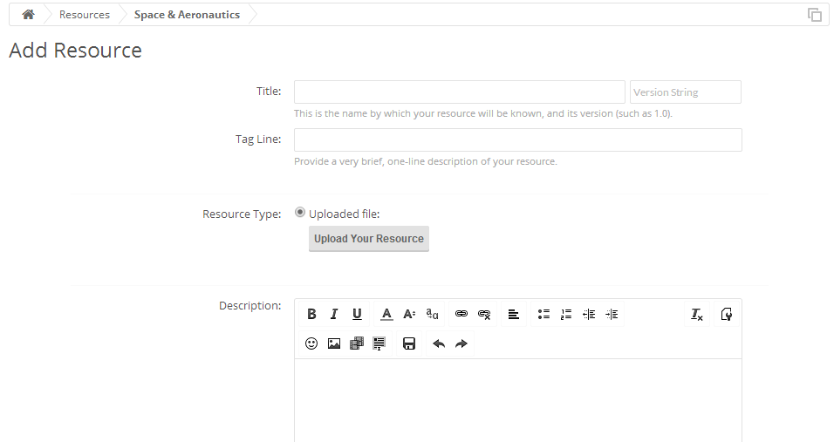Click the save draft floppy icon
This screenshot has width=834, height=442.
[409, 343]
